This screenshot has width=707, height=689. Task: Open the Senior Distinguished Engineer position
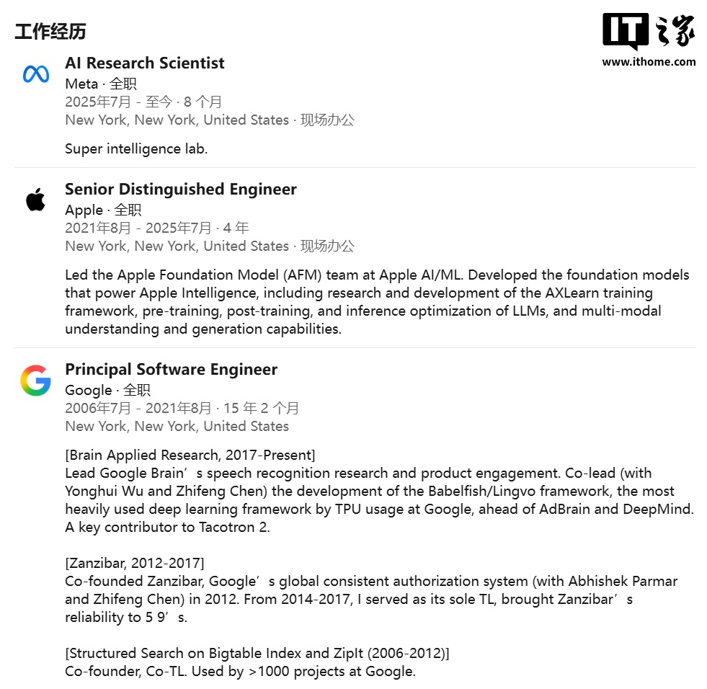pos(181,190)
